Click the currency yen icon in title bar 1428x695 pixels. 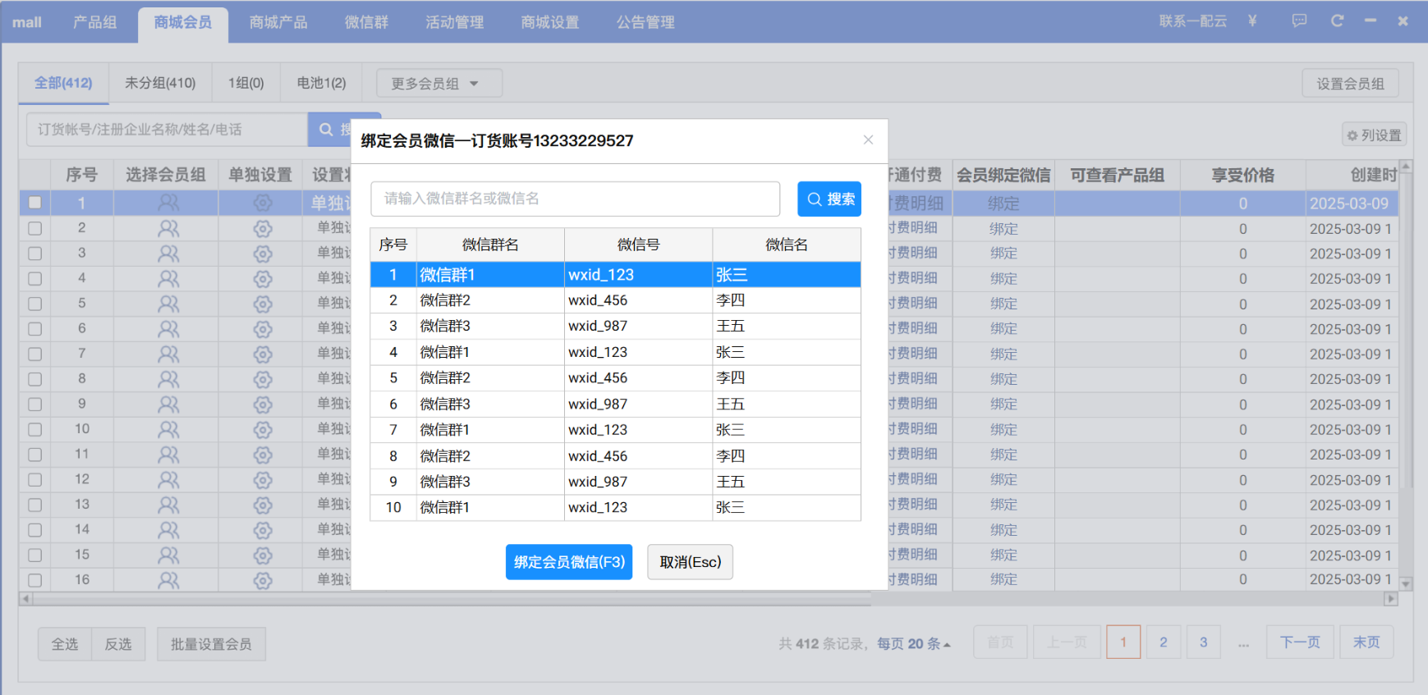click(1252, 21)
